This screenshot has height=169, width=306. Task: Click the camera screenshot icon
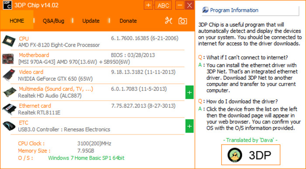(183, 21)
